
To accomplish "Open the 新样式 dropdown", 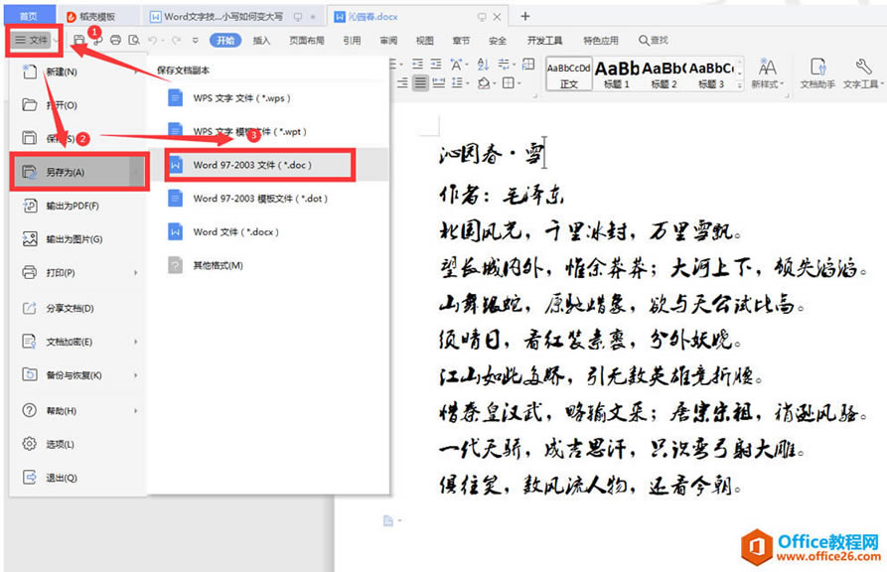I will tap(767, 73).
